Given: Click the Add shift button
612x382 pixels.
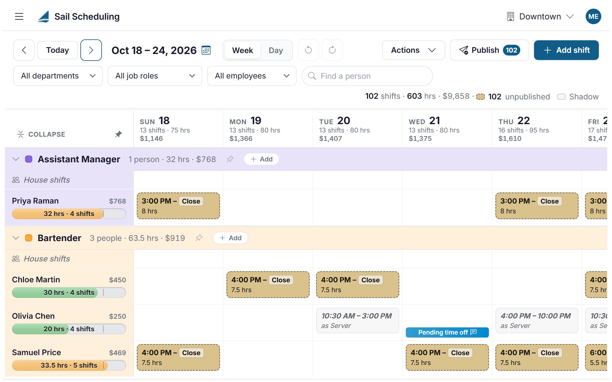Looking at the screenshot, I should pos(566,50).
